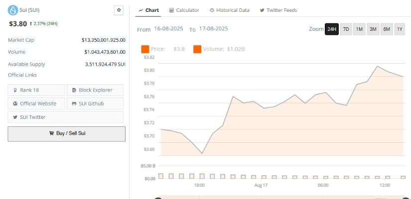The width and height of the screenshot is (411, 199).
Task: Click the $5.00 B volume axis label
Action: click(148, 166)
